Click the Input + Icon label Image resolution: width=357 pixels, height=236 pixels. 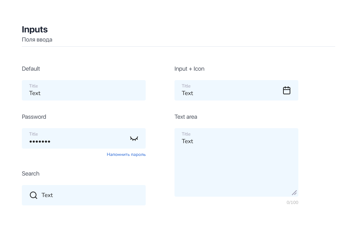pyautogui.click(x=189, y=69)
